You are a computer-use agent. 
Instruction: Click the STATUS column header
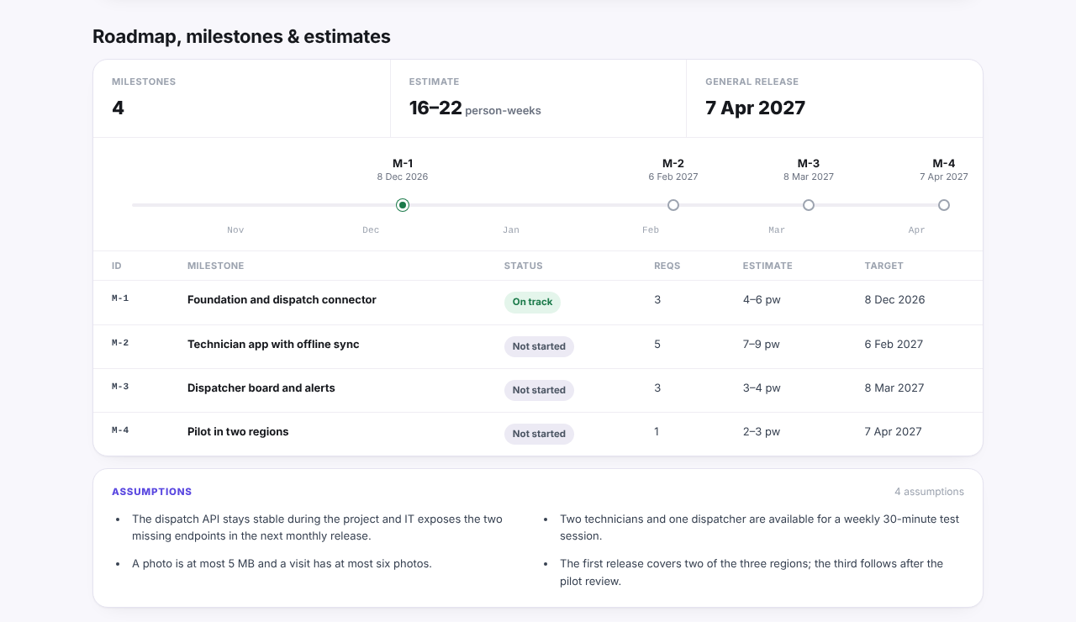click(x=524, y=266)
